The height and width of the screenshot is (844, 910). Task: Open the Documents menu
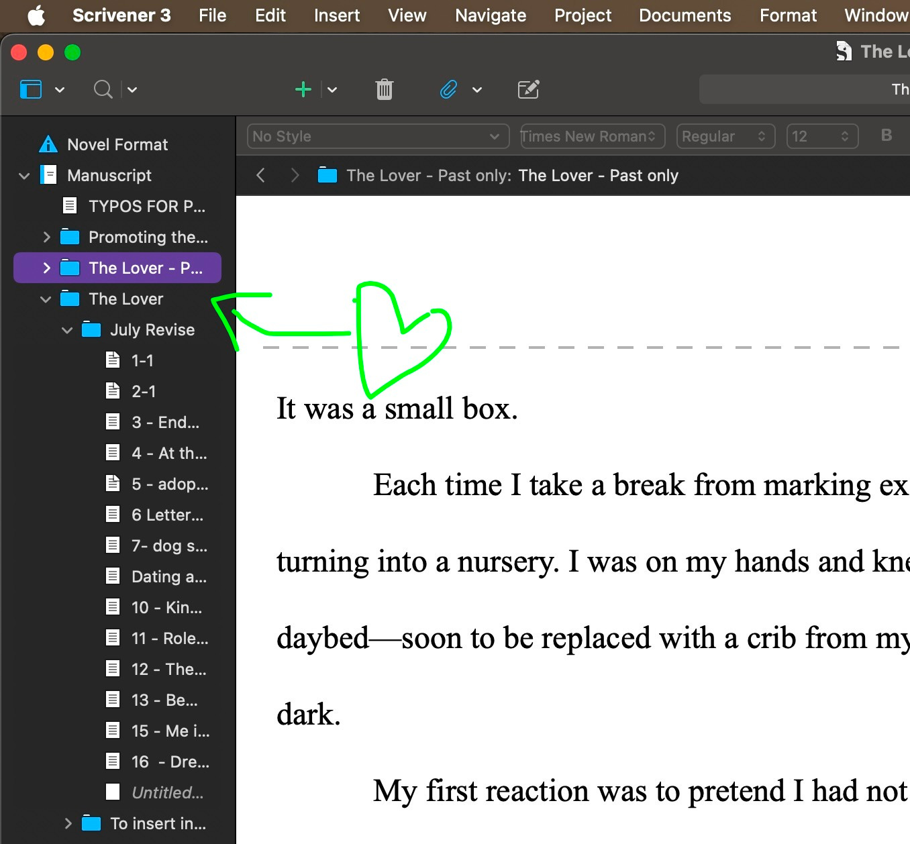(x=685, y=15)
